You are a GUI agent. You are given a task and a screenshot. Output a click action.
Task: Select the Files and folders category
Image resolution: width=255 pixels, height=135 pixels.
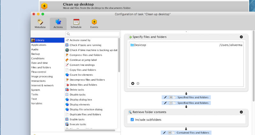click(x=41, y=67)
